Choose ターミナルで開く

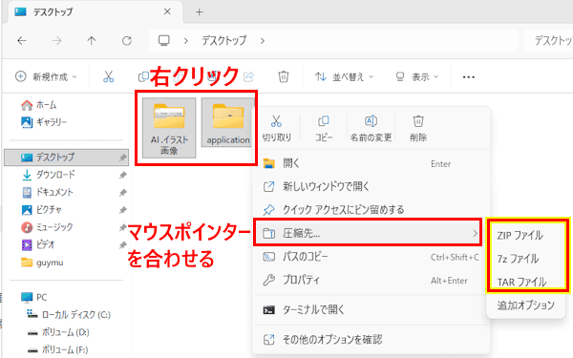(371, 309)
